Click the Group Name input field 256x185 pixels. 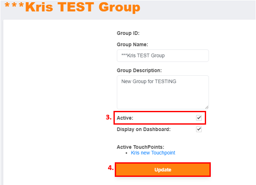163,56
